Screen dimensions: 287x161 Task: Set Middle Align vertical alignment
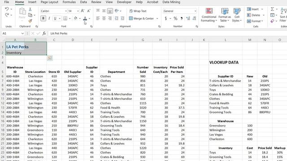[x=104, y=11]
